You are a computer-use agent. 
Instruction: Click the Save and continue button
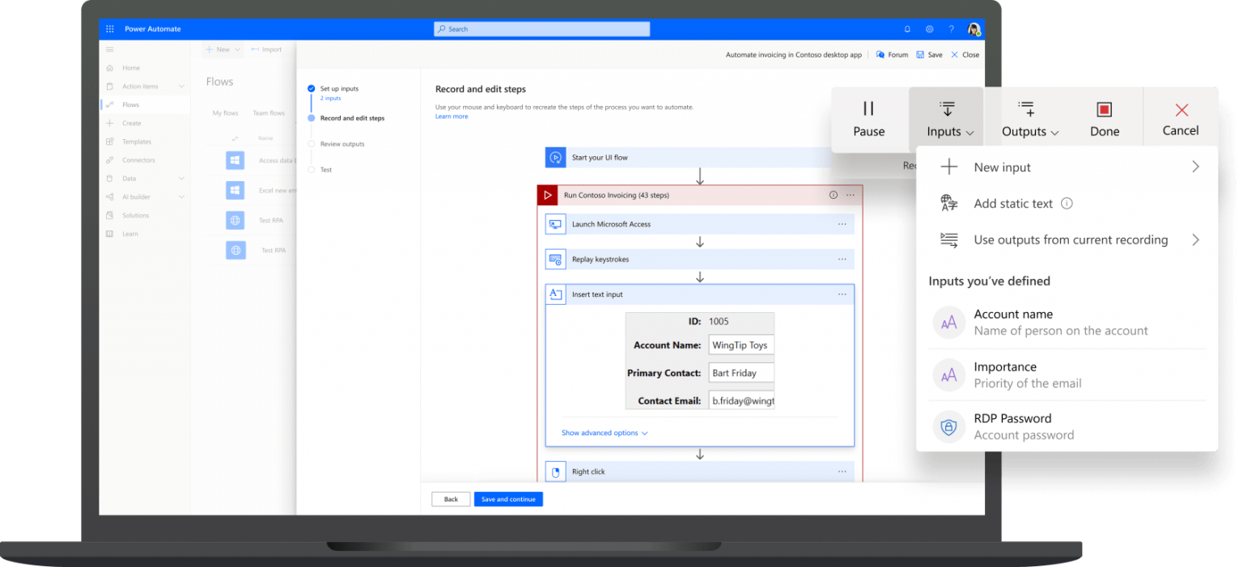pyautogui.click(x=508, y=499)
